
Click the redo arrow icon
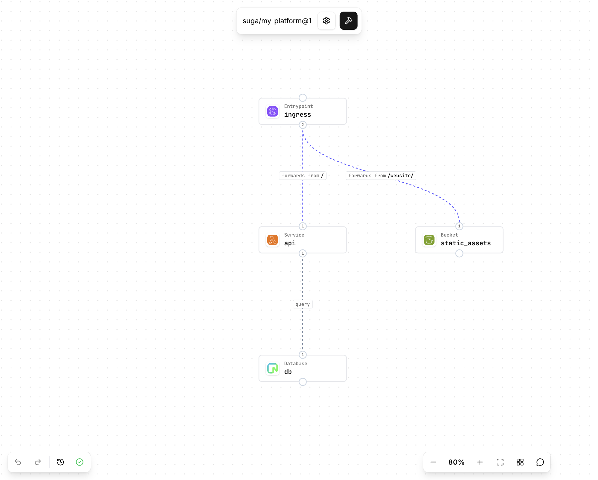(x=38, y=462)
